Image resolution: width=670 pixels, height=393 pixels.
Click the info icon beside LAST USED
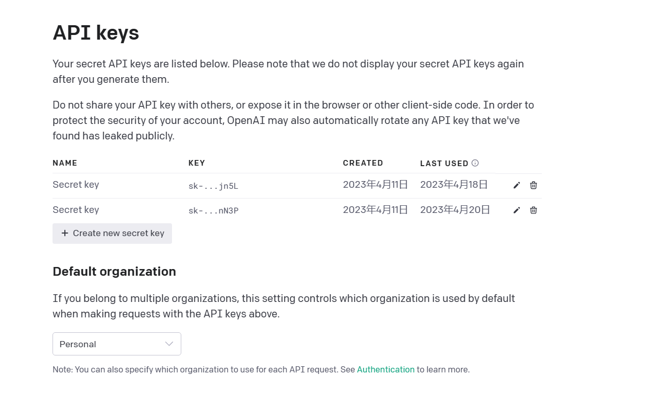tap(475, 163)
